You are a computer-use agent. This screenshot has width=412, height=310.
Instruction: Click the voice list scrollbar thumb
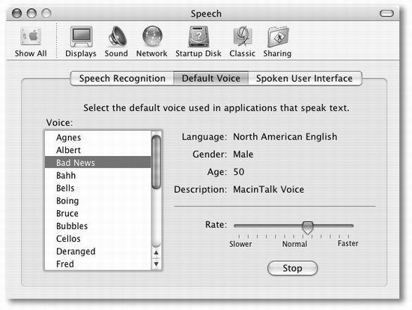tap(157, 161)
